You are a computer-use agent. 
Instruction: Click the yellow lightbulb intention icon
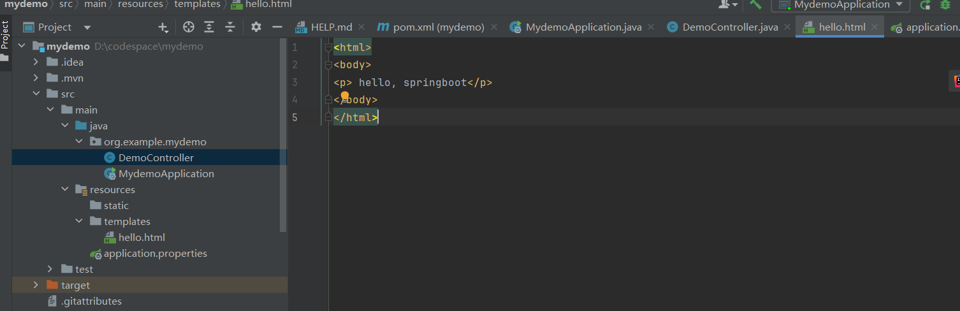click(x=345, y=97)
